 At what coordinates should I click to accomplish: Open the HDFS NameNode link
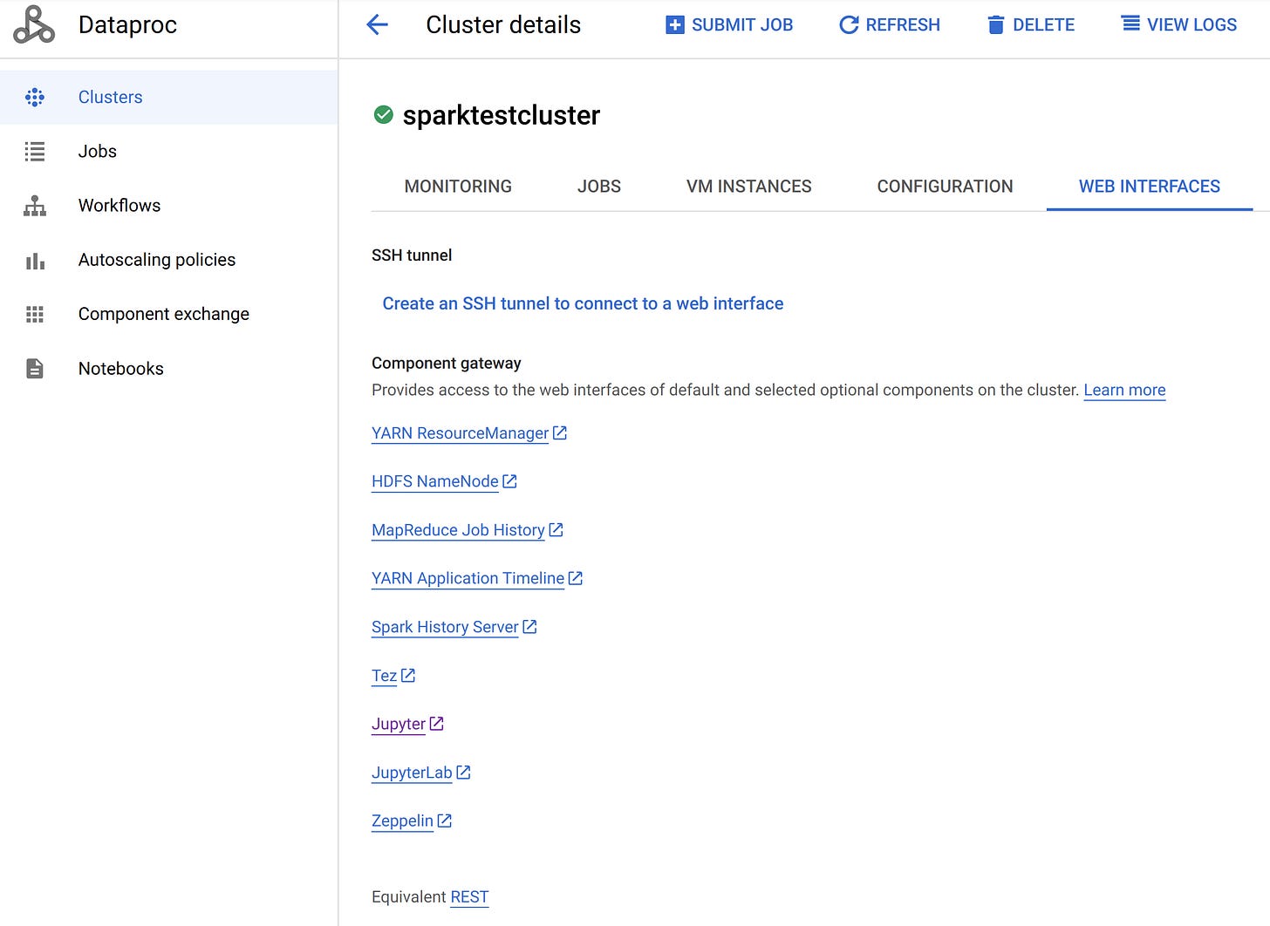(x=435, y=481)
